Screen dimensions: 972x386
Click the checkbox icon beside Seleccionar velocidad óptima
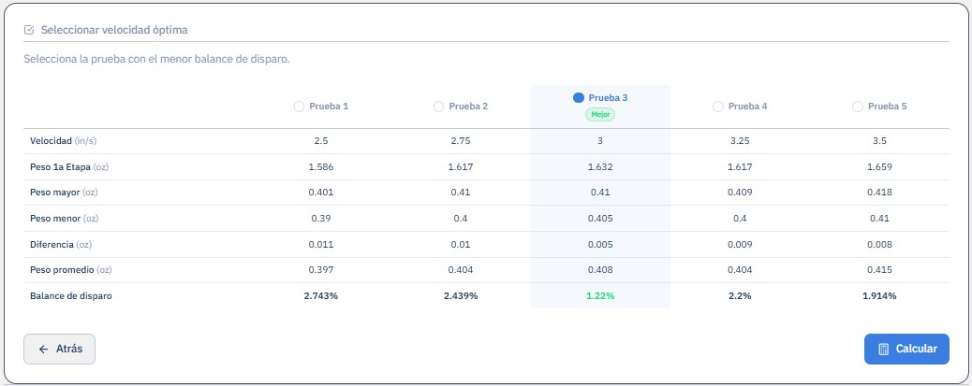pos(28,30)
